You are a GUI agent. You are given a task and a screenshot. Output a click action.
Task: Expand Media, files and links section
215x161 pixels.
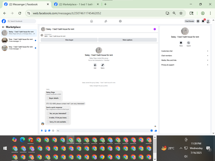[185, 60]
